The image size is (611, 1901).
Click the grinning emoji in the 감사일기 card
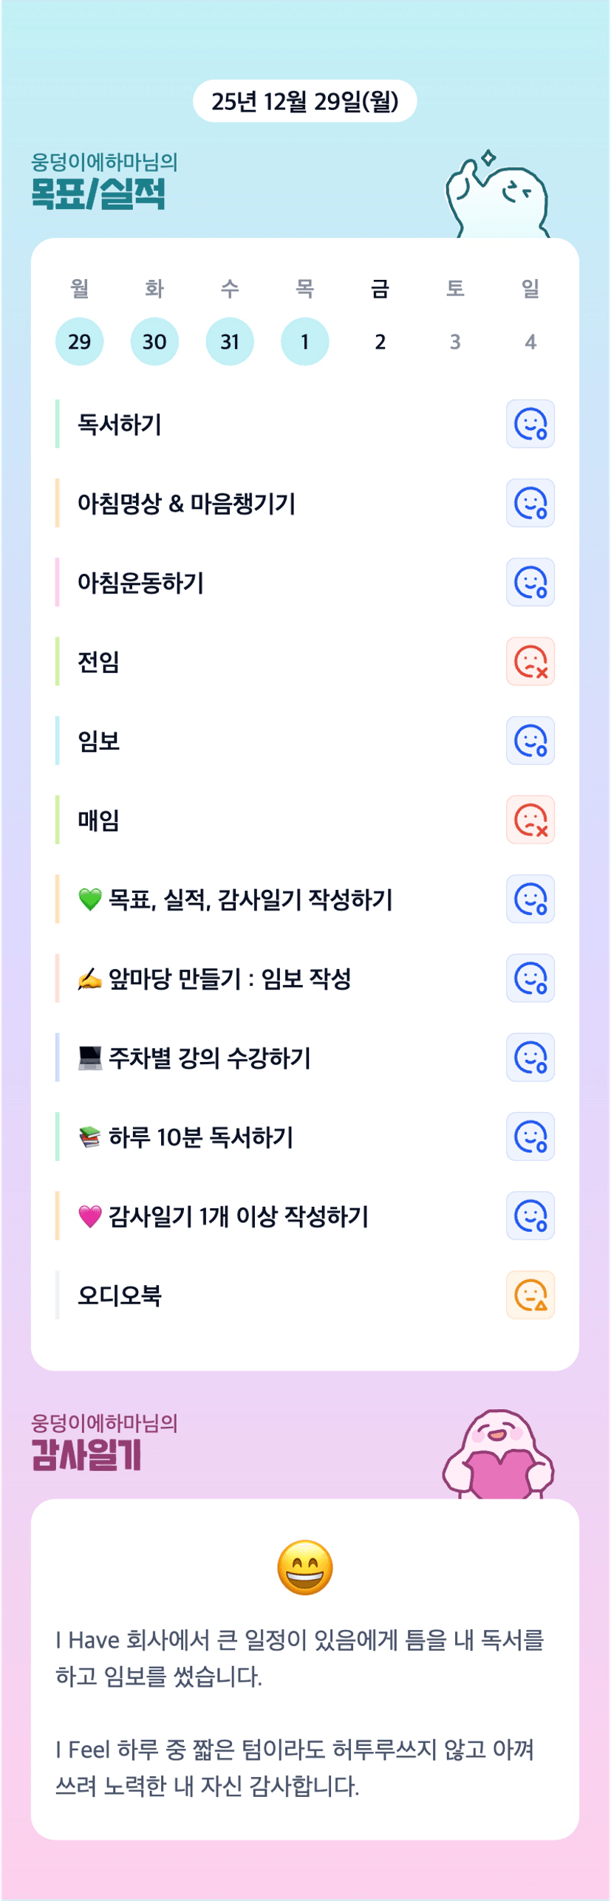click(x=304, y=1566)
